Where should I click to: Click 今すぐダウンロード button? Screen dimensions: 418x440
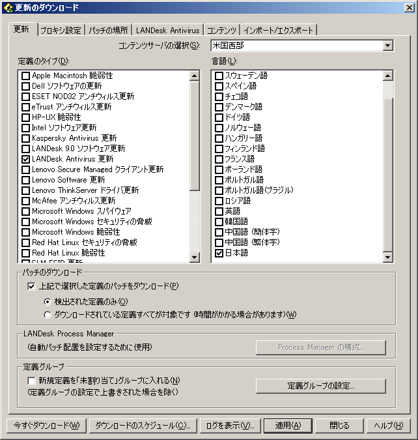[46, 426]
